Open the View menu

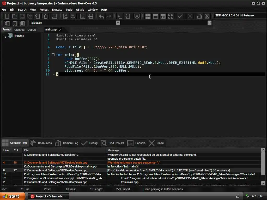point(33,10)
